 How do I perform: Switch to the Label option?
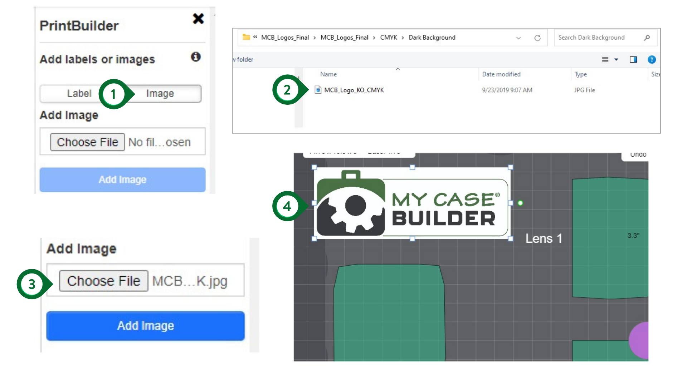pos(79,94)
